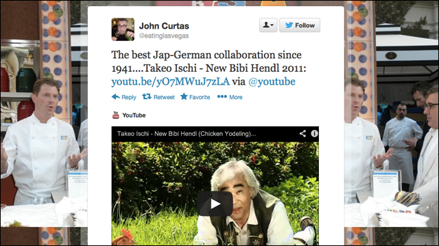
Task: Open the user actions dropdown
Action: coord(268,25)
